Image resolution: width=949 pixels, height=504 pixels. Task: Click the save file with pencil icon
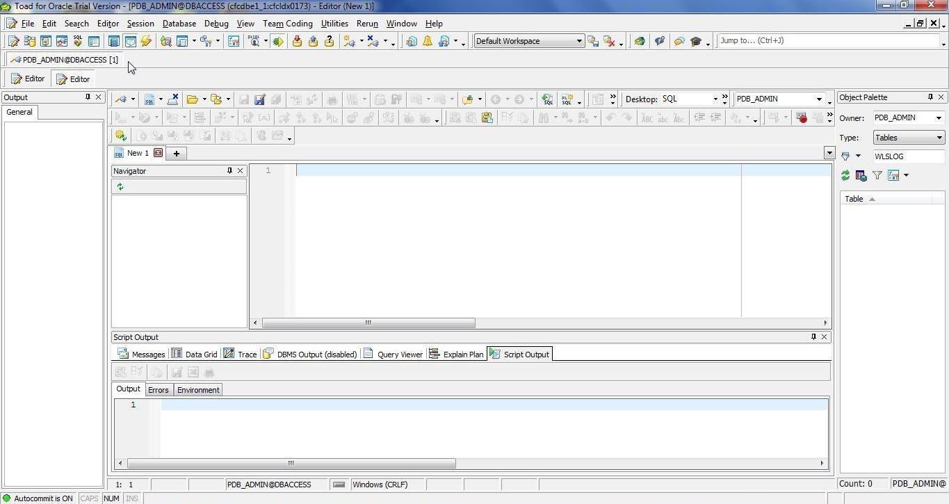(x=259, y=99)
